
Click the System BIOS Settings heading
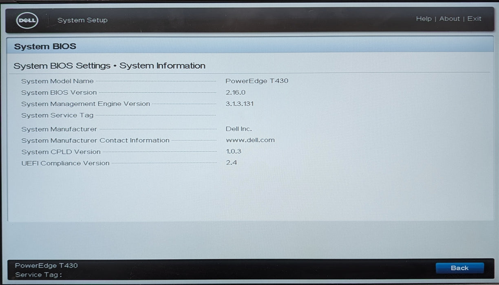[x=109, y=66]
